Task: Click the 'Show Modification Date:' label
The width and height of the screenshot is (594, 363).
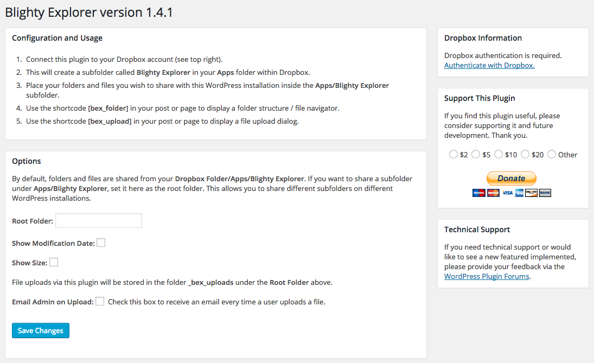Action: pos(53,243)
